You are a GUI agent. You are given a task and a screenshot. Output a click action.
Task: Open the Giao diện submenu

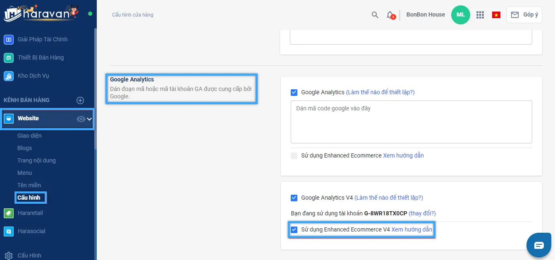[29, 136]
